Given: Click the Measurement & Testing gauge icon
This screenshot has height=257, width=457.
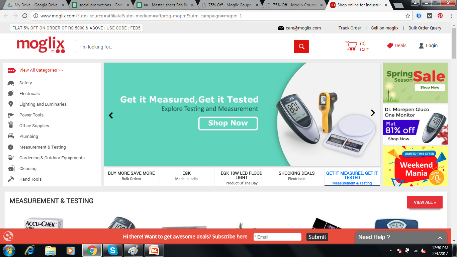Looking at the screenshot, I should point(11,147).
